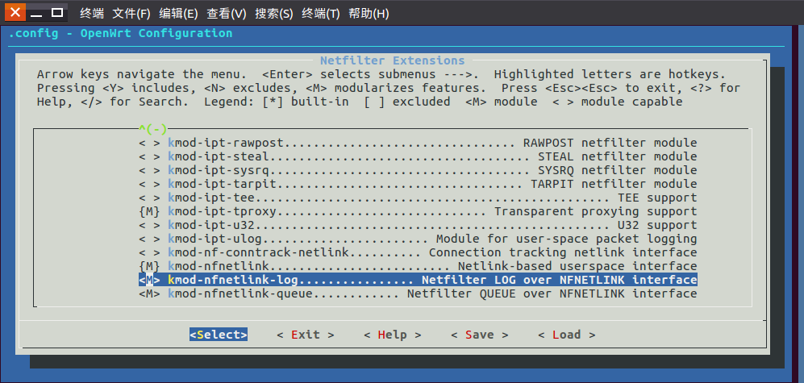The width and height of the screenshot is (804, 383).
Task: Click 'TARPIT netfilter module' description
Action: pos(614,184)
